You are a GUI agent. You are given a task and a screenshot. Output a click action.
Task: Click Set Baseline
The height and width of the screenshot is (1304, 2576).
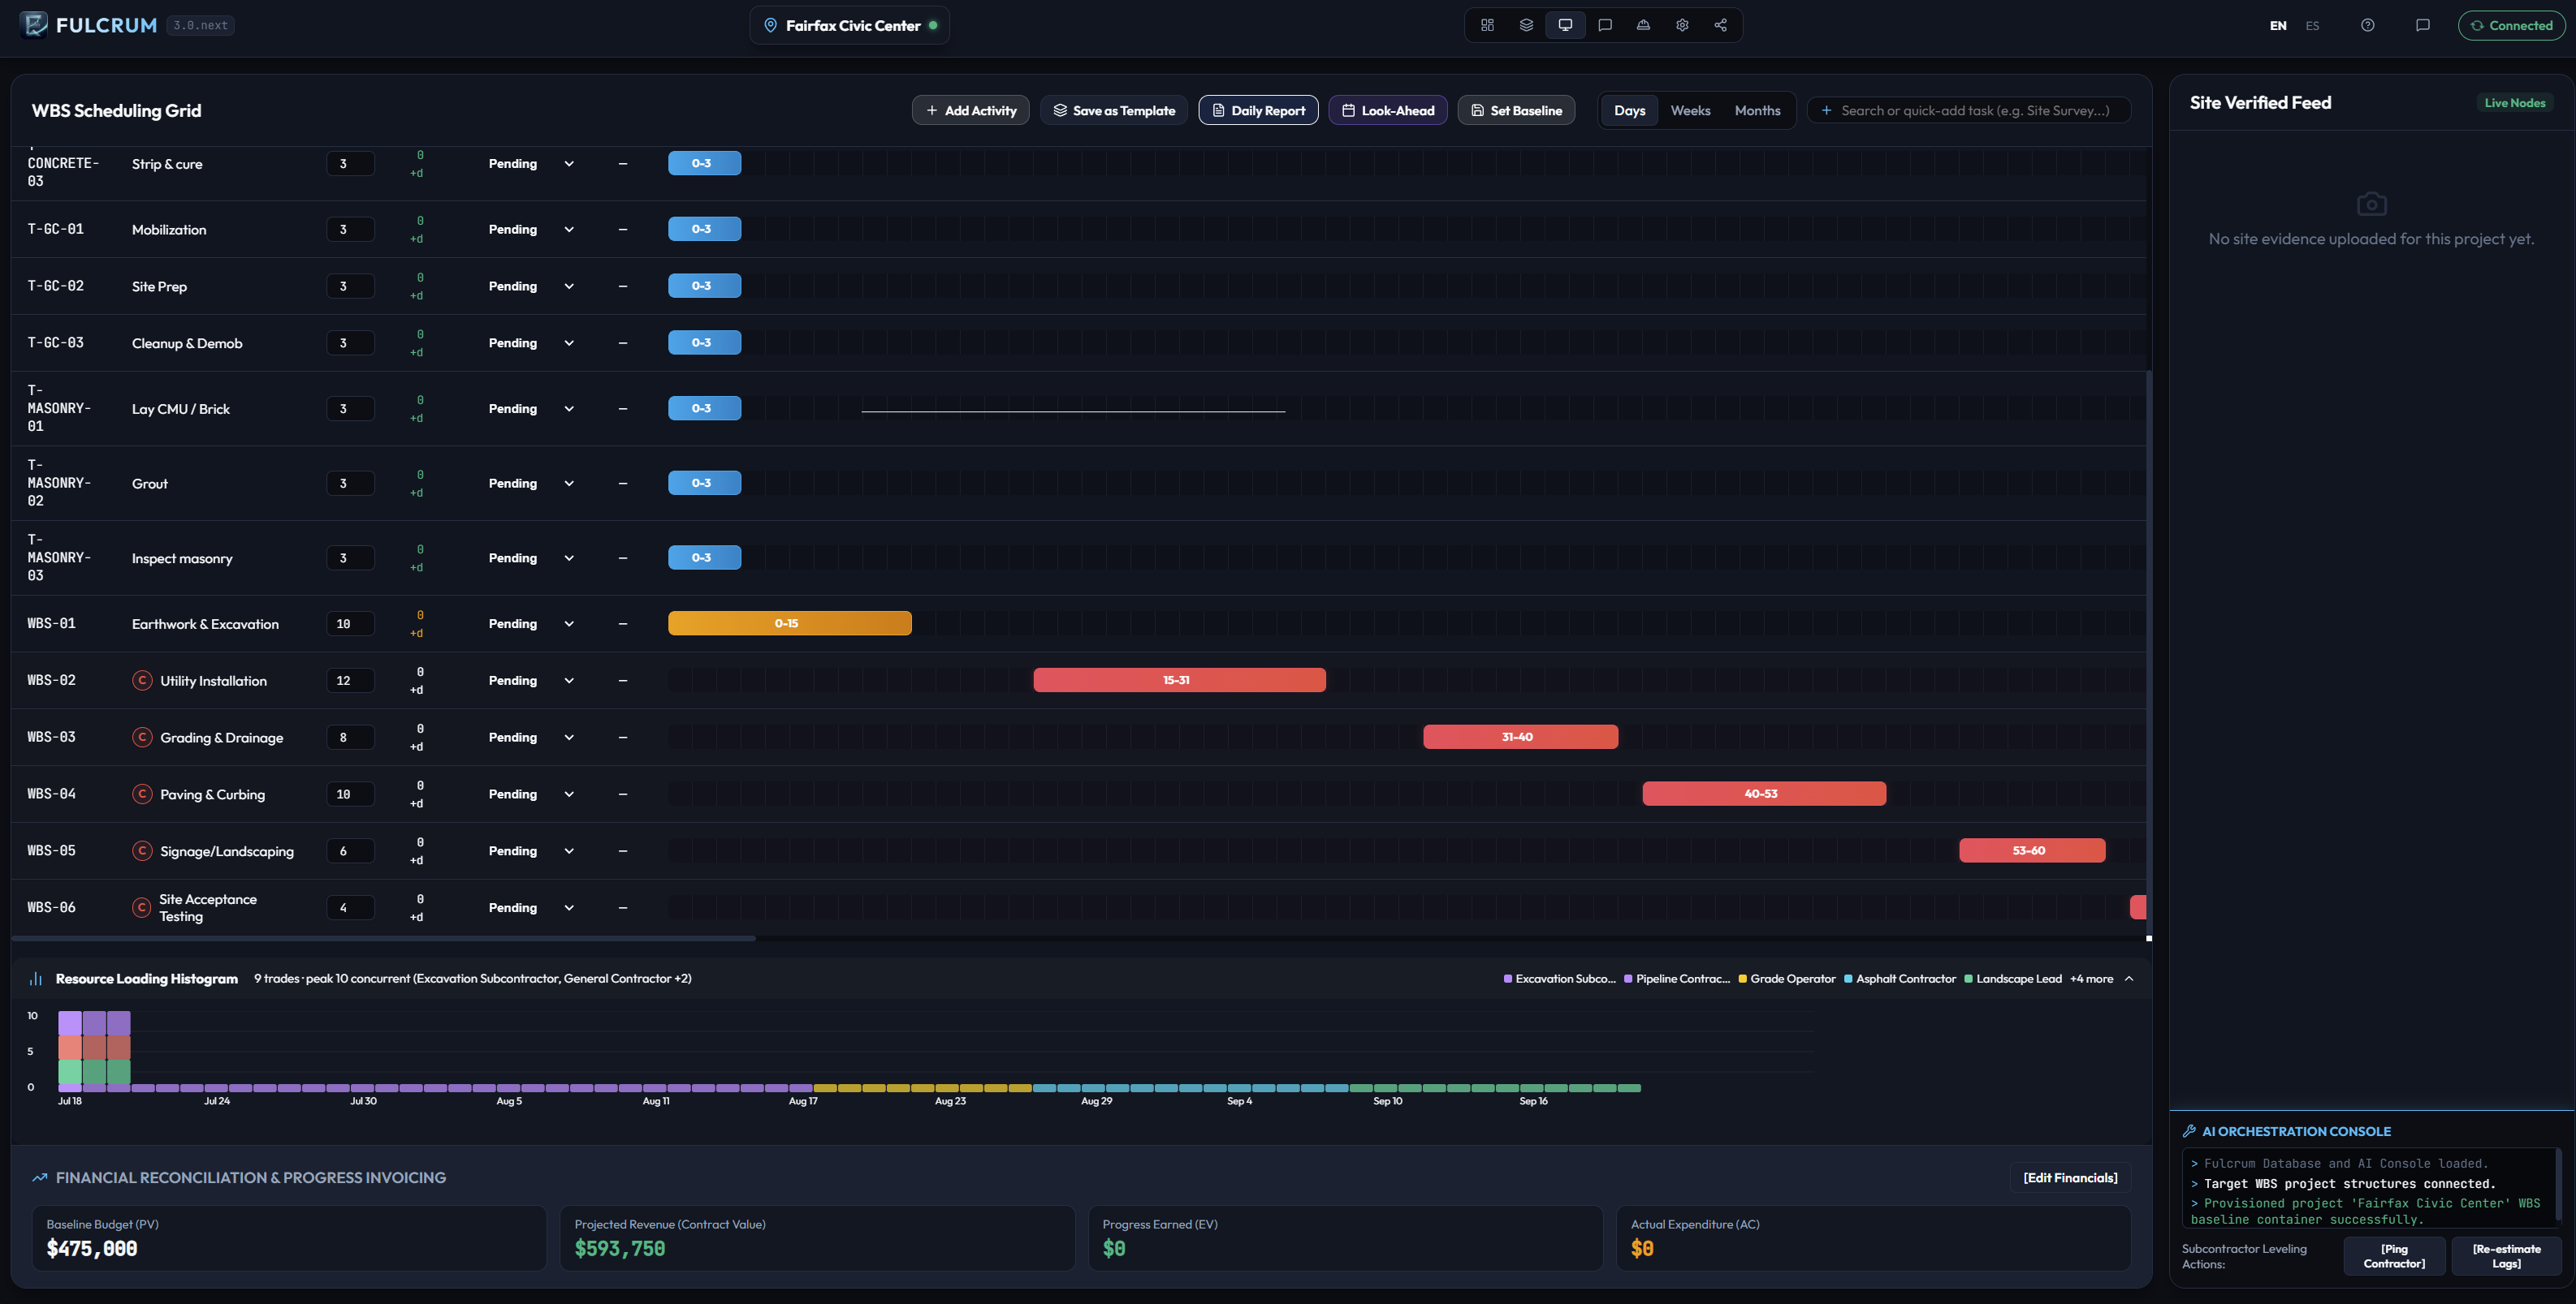pyautogui.click(x=1516, y=110)
